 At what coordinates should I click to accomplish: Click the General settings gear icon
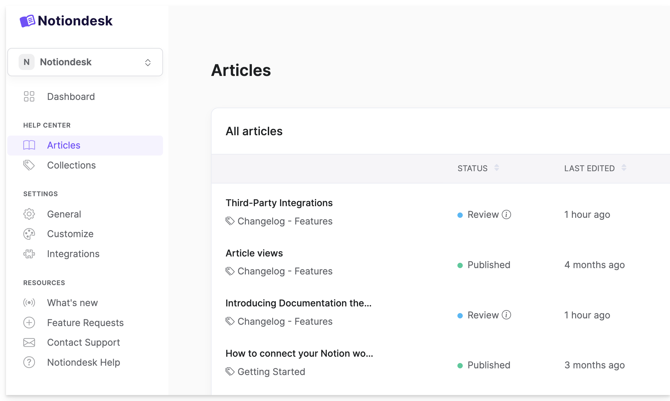tap(29, 214)
